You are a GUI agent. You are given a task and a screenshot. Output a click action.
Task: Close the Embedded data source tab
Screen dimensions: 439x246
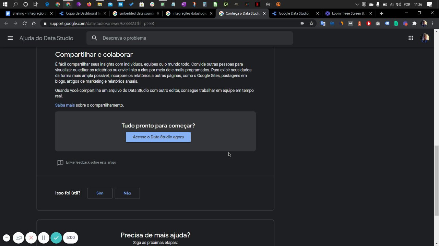click(158, 13)
